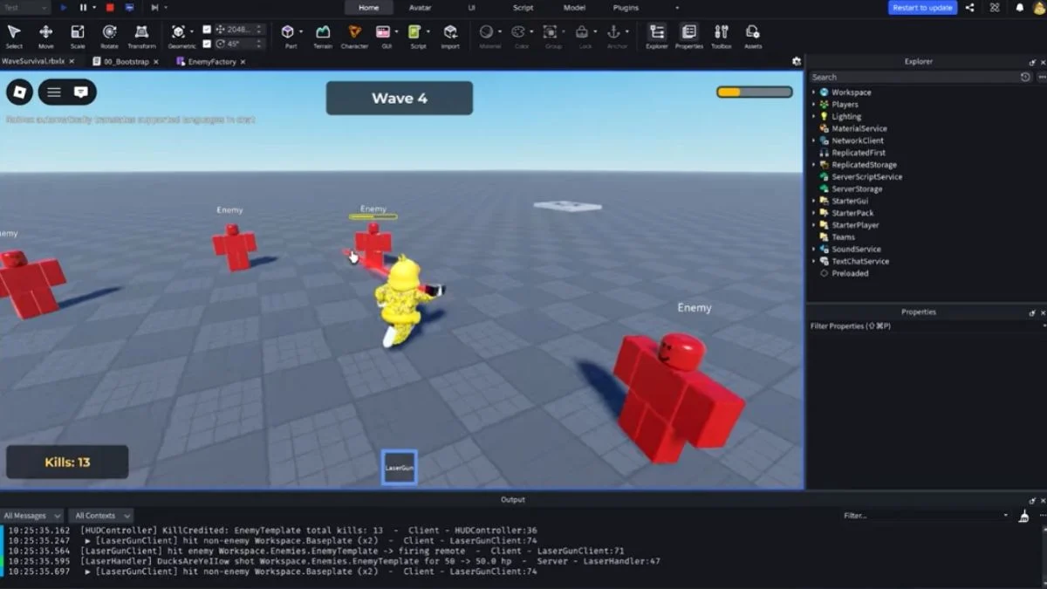This screenshot has width=1047, height=589.
Task: Expand the Workspace node
Action: pos(814,92)
